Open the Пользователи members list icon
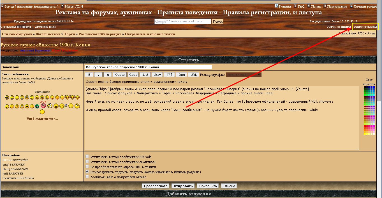The image size is (382, 198). point(325,6)
